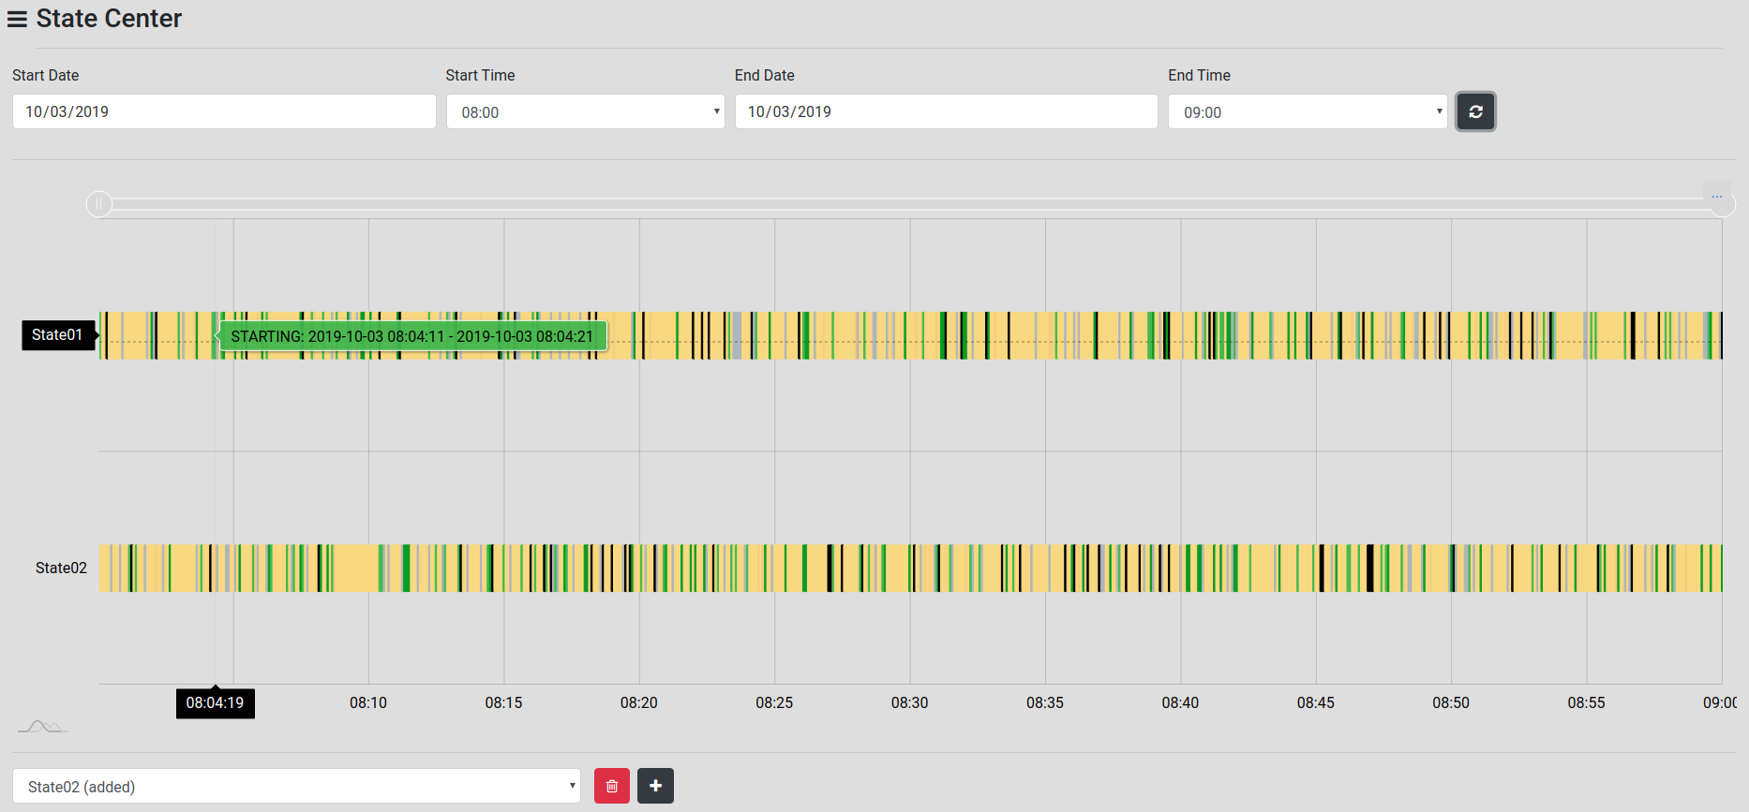Click the 08:04:19 time marker label
Viewport: 1749px width, 812px height.
[215, 703]
